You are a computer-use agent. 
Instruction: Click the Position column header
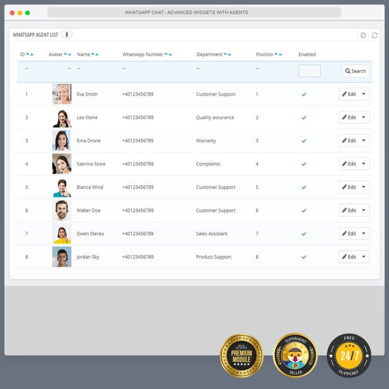(265, 54)
